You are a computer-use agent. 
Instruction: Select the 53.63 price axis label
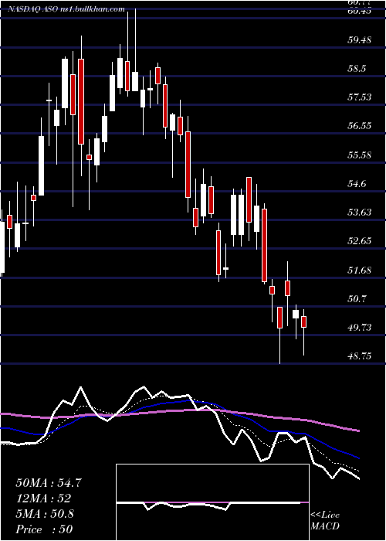(360, 212)
